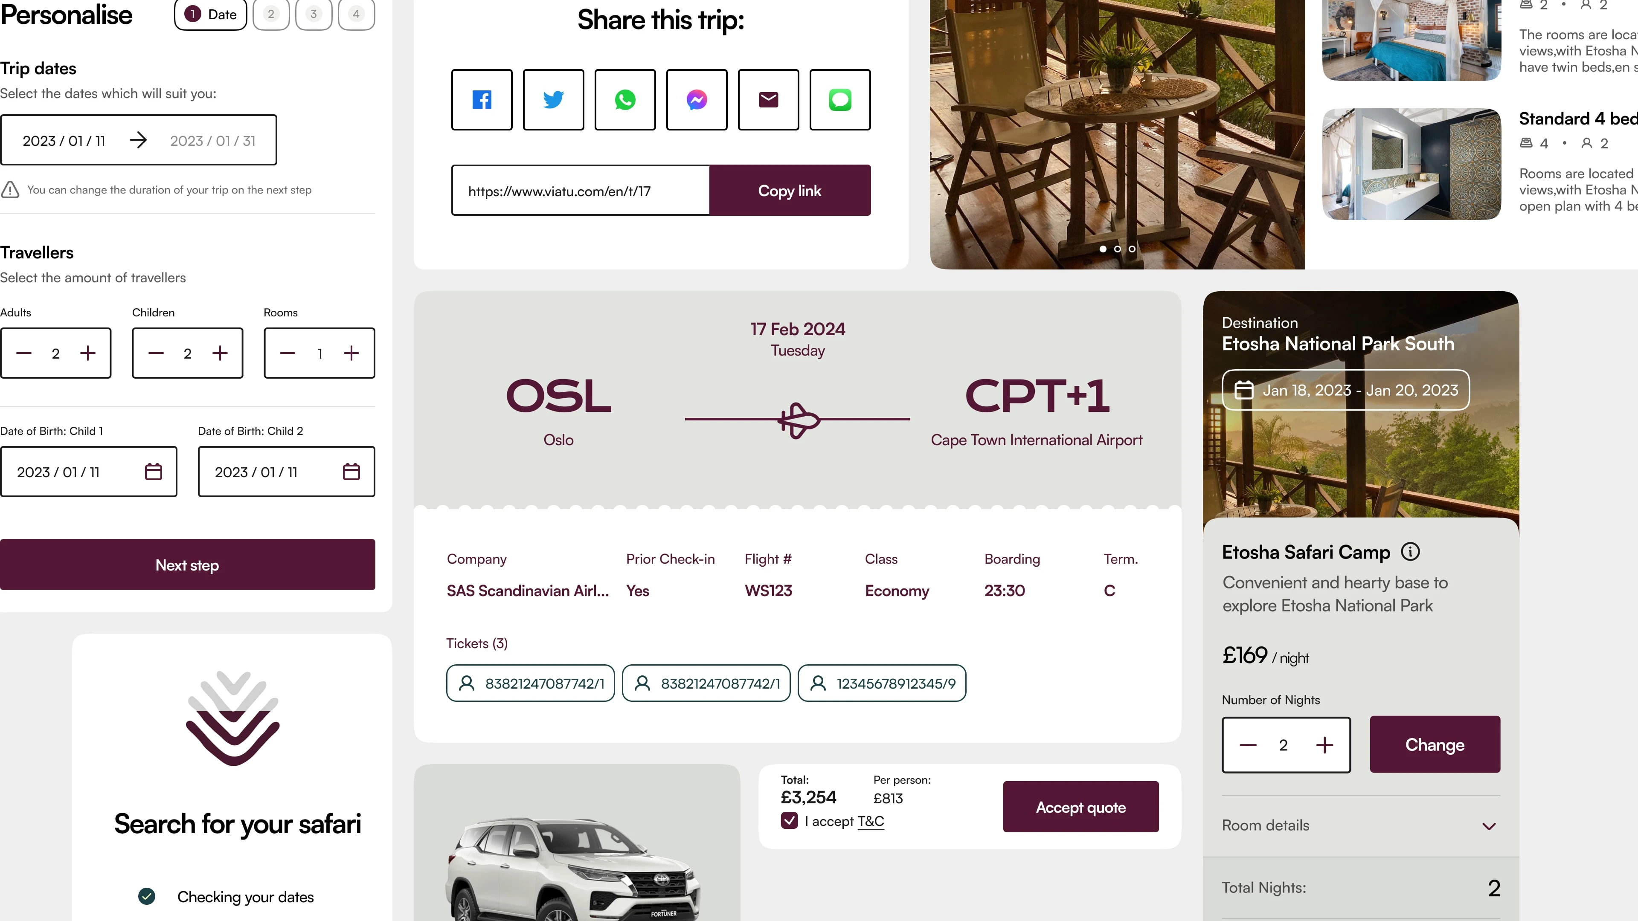Go to step 2 of Personalise
Viewport: 1638px width, 921px height.
click(271, 14)
